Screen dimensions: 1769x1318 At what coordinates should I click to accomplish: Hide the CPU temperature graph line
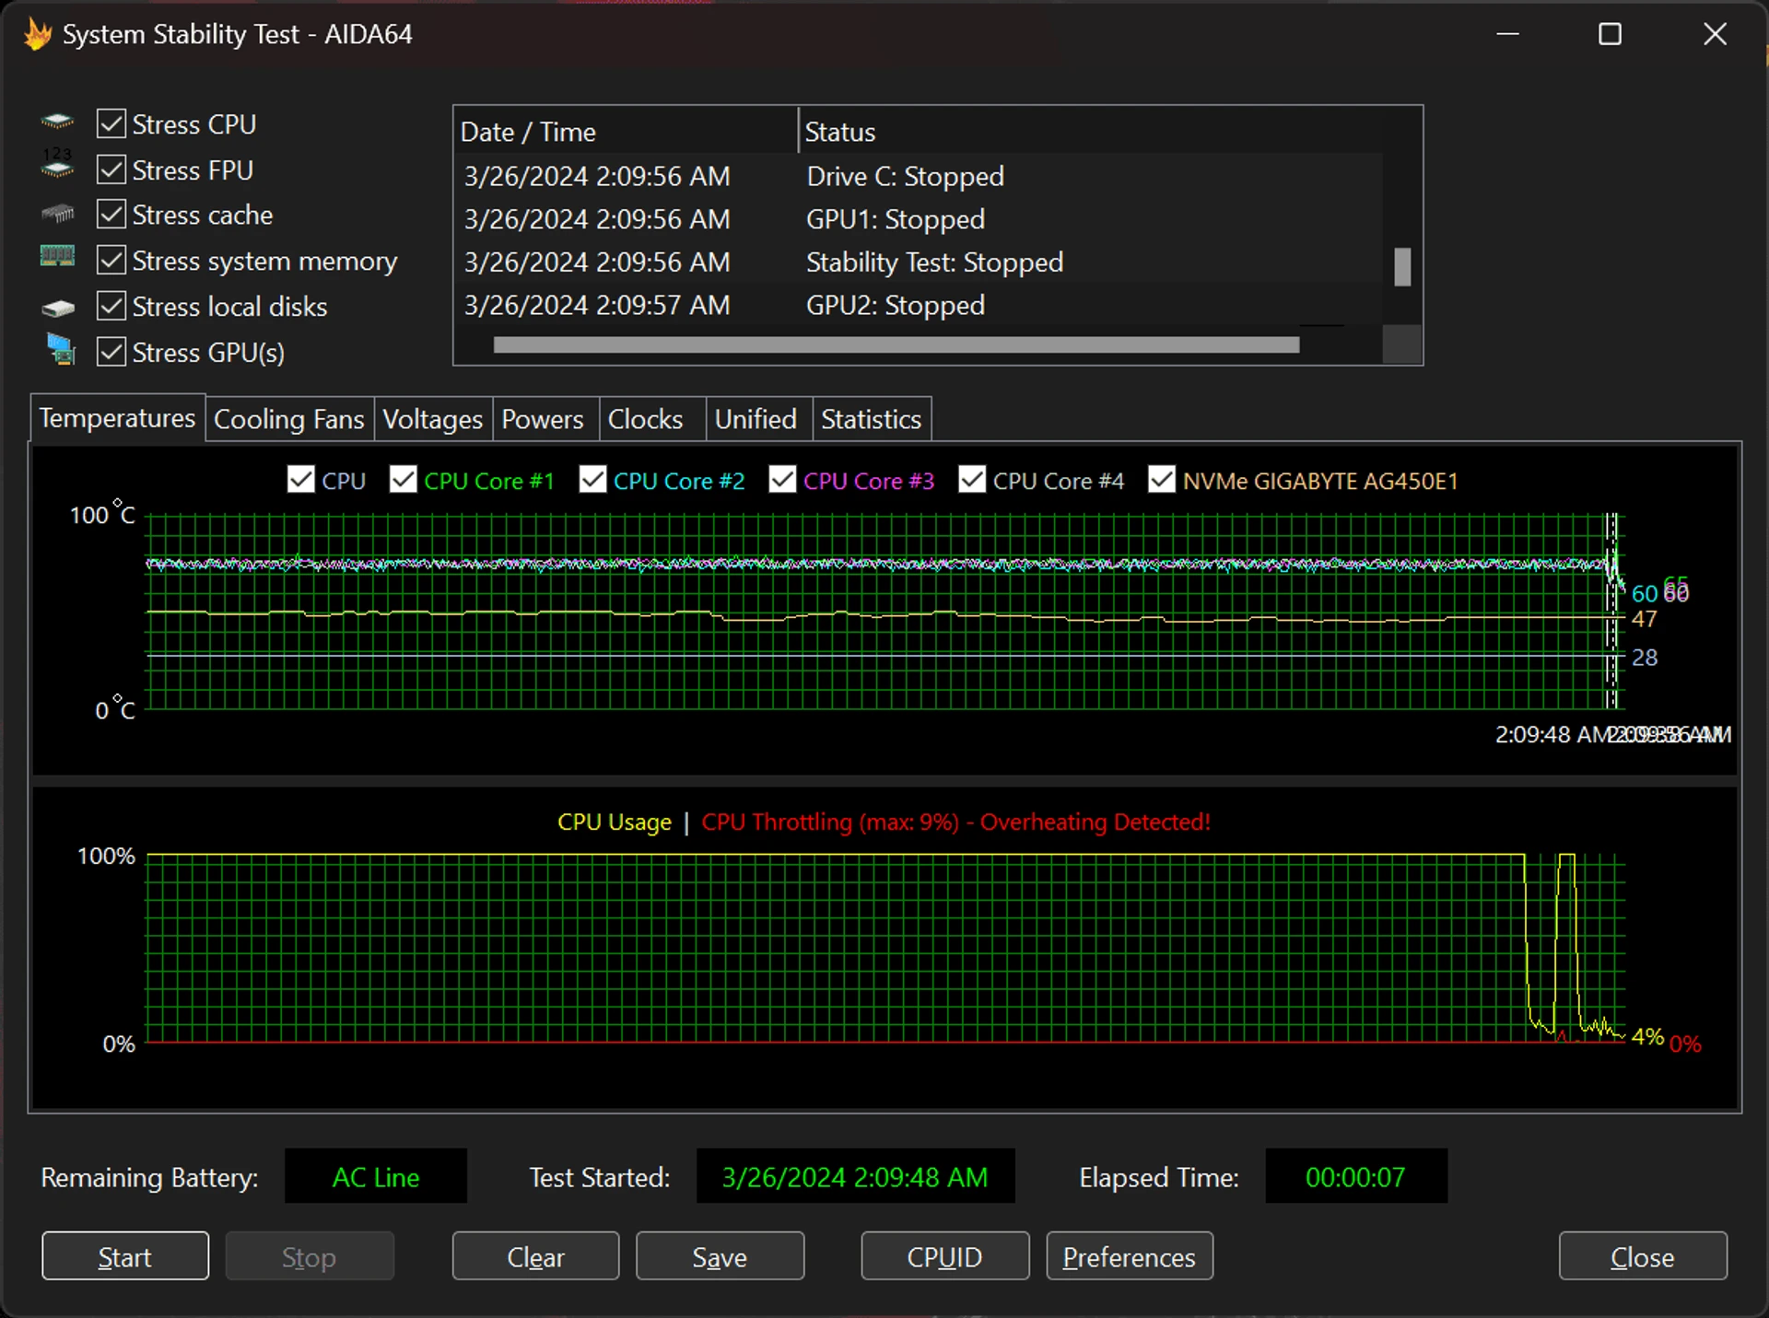point(300,480)
